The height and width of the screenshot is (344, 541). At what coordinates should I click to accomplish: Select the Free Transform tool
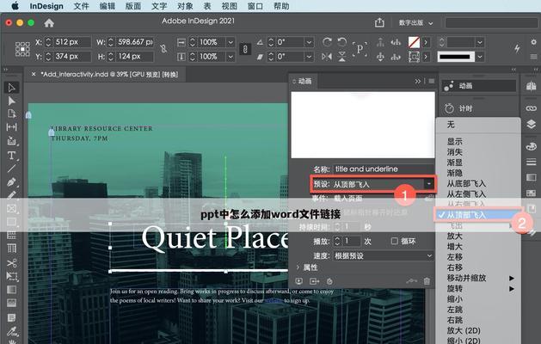click(x=11, y=276)
